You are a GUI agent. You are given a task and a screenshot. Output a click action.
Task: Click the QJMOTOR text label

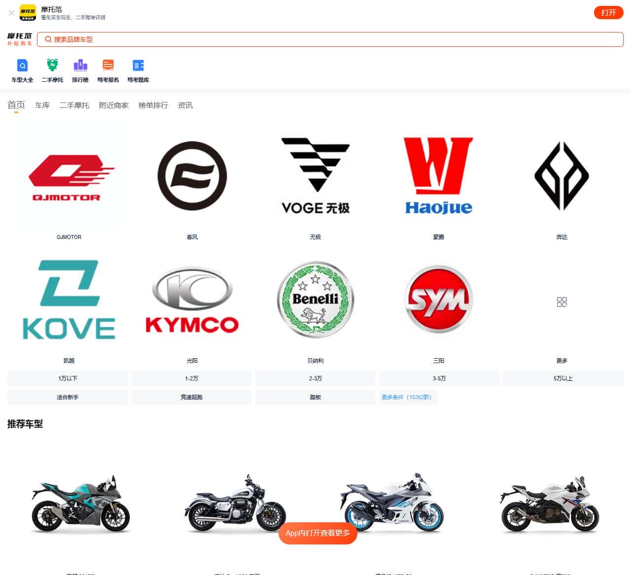click(69, 237)
